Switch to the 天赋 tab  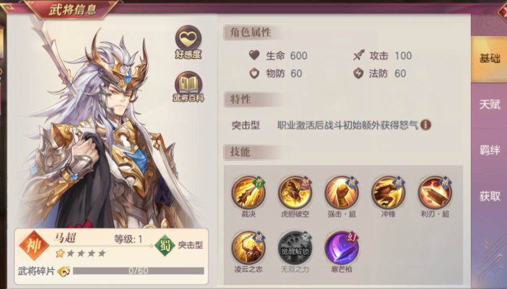pos(489,105)
